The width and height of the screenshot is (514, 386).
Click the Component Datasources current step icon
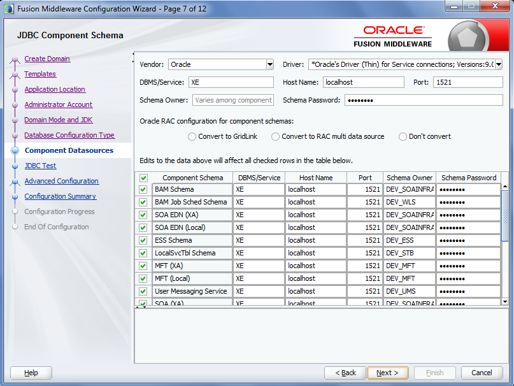(x=15, y=150)
